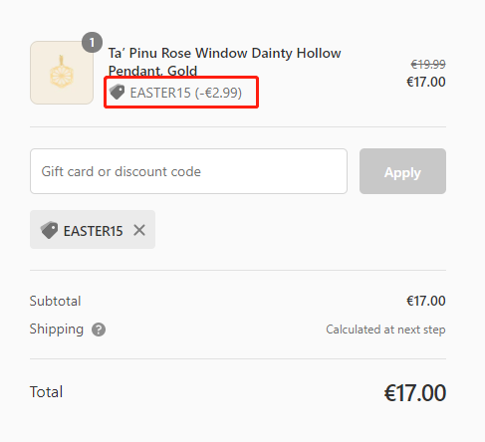The image size is (485, 442).
Task: Click the pendant product thumbnail
Action: coord(62,73)
